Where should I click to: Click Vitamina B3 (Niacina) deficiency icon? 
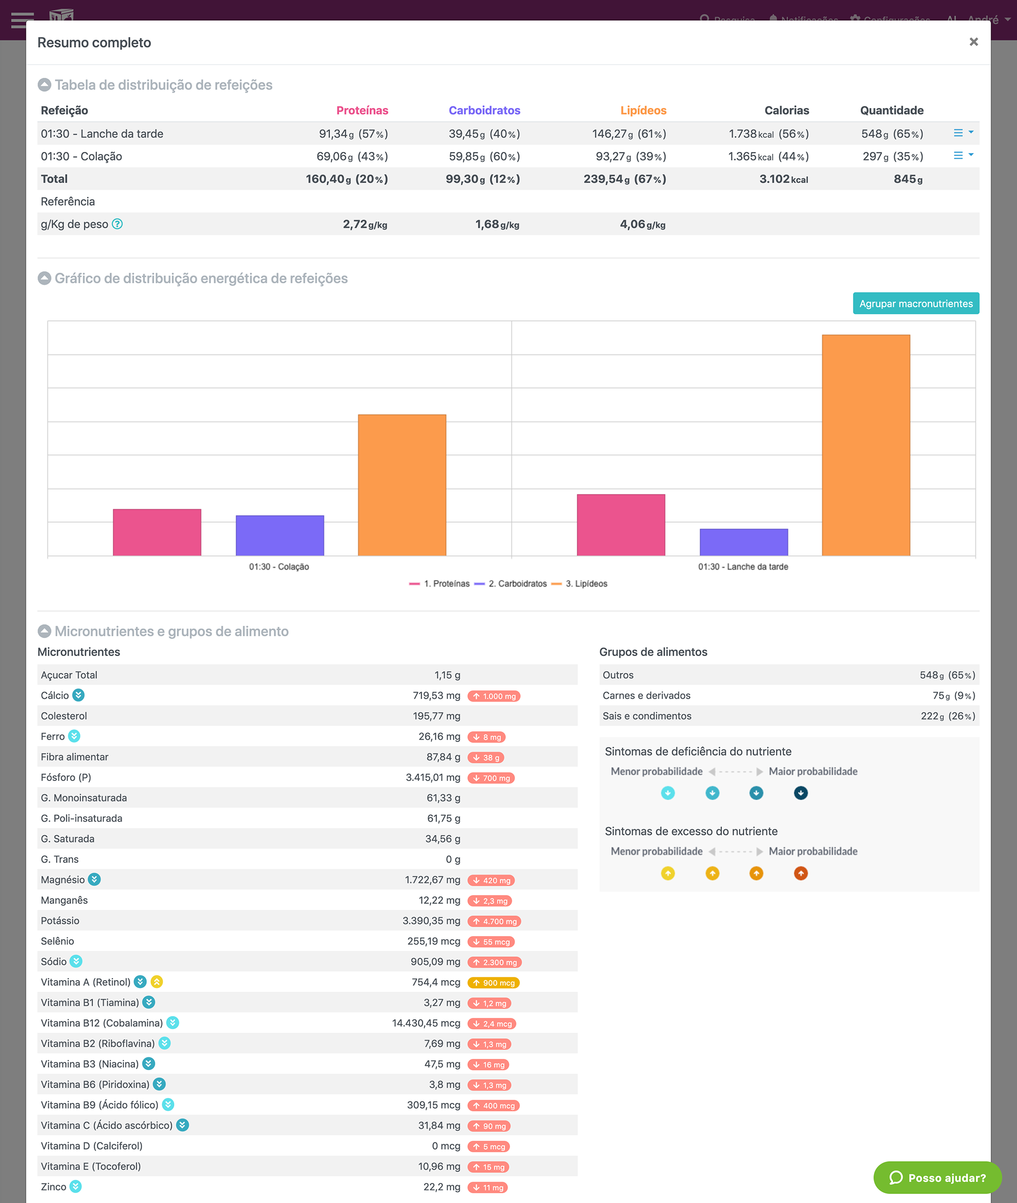[148, 1064]
